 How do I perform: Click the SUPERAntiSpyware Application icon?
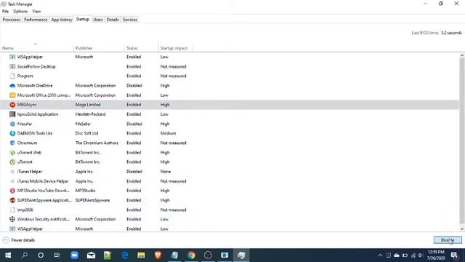coord(12,200)
